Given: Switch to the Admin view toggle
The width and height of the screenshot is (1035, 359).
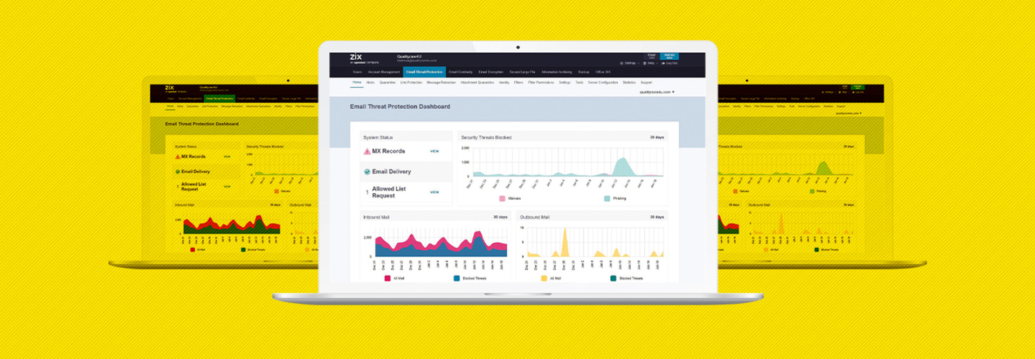Looking at the screenshot, I should click(x=669, y=56).
